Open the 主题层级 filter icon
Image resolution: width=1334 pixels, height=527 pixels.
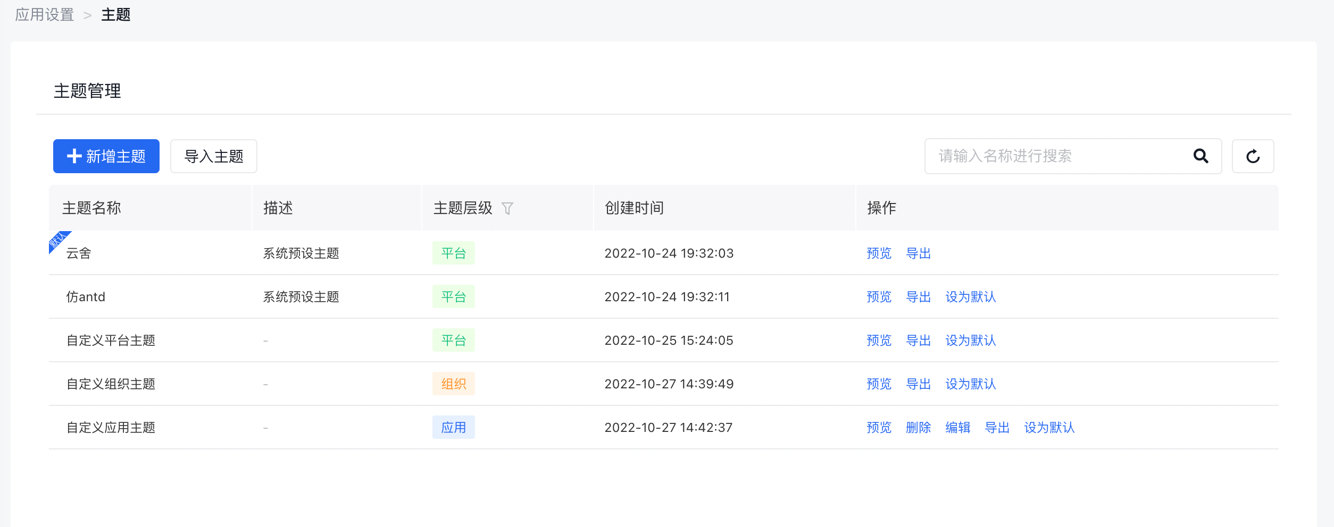click(x=507, y=208)
